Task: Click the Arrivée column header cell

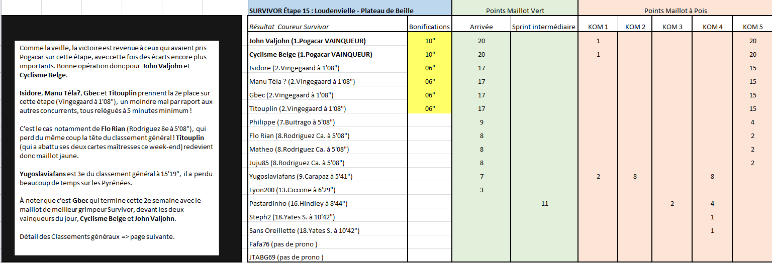Action: click(481, 27)
